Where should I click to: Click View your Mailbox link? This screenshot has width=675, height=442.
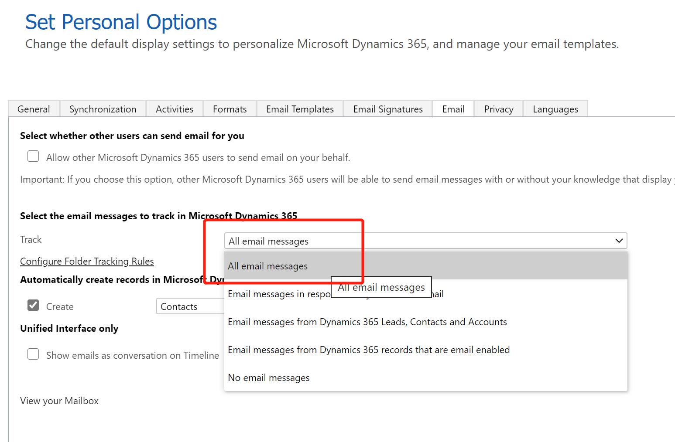(x=59, y=401)
